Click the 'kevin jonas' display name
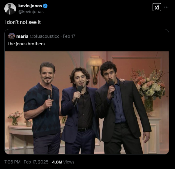This screenshot has width=175, height=169. click(30, 6)
